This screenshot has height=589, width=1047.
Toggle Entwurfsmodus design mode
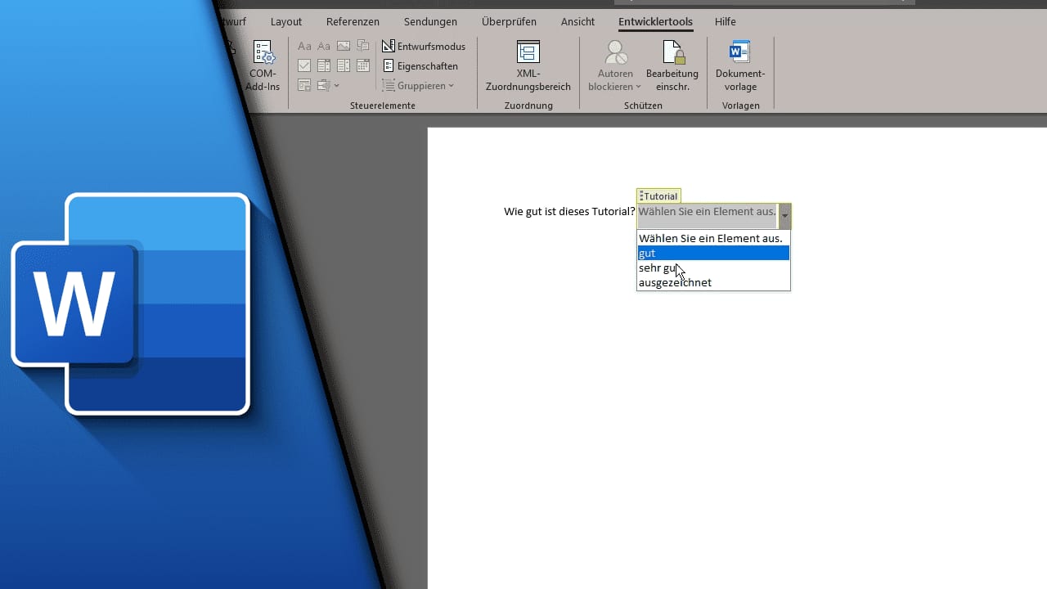[424, 47]
